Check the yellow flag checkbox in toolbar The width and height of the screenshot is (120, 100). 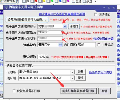pyautogui.click(x=40, y=1)
